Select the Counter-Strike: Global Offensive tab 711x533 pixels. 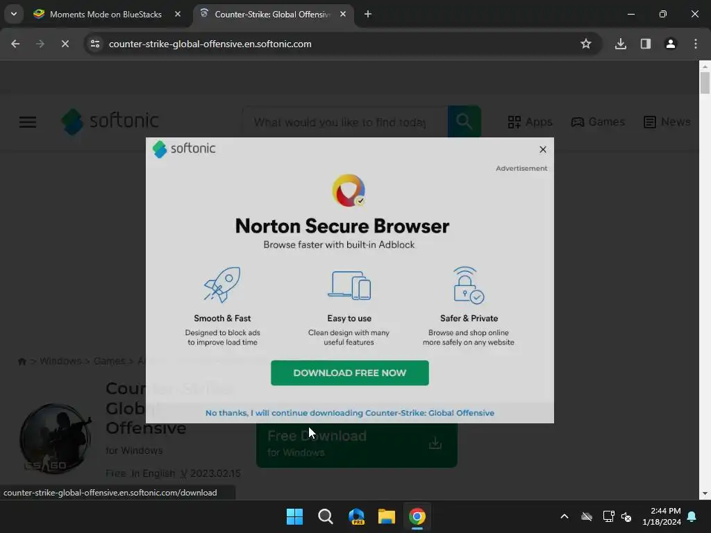coord(272,15)
